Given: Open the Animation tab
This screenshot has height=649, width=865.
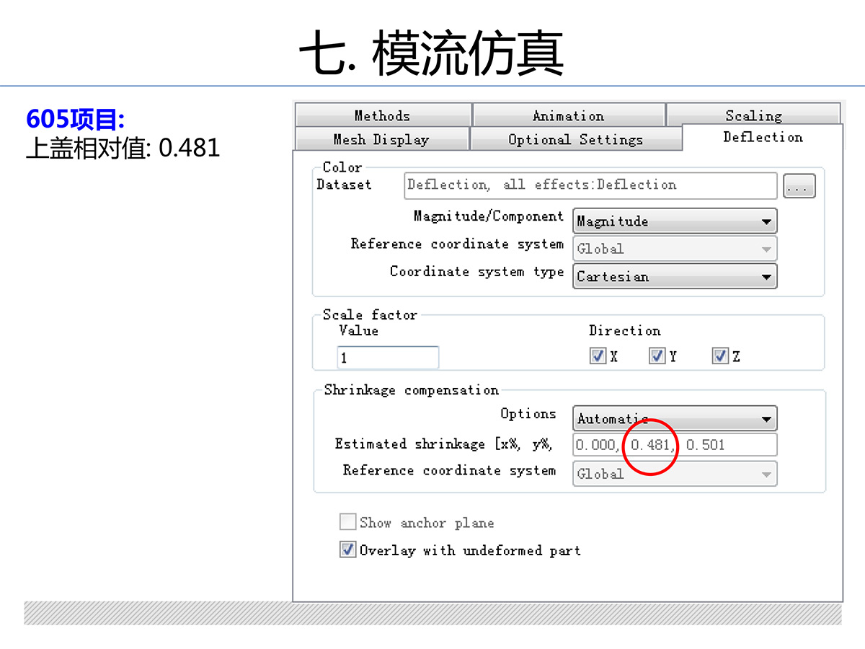Looking at the screenshot, I should [x=569, y=115].
